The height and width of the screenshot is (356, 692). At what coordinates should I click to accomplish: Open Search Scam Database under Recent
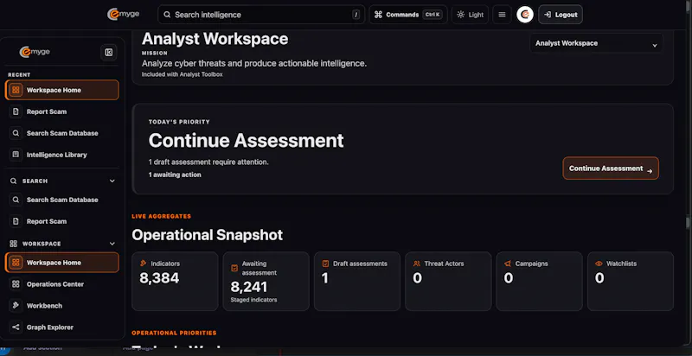62,133
